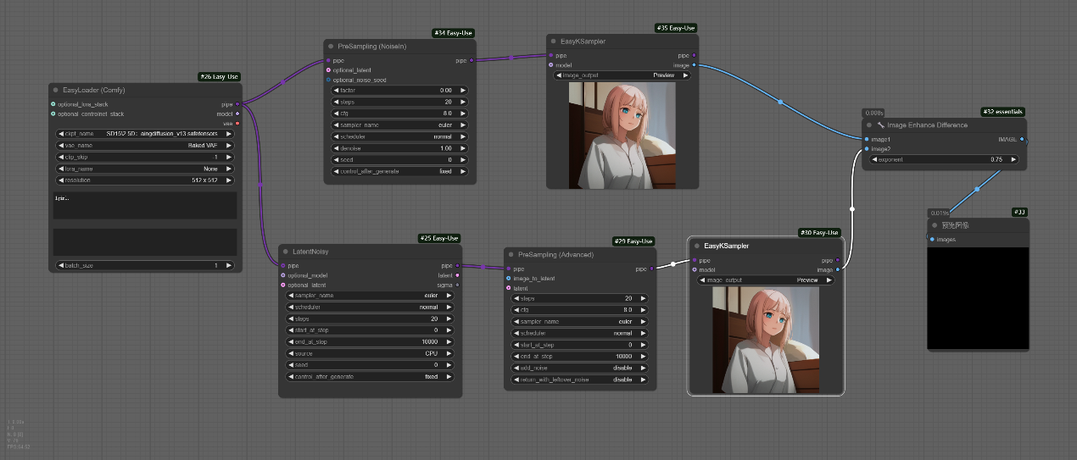Increase steps with right arrow in LatentNoisy
Screen dimensions: 1077x460
point(447,319)
